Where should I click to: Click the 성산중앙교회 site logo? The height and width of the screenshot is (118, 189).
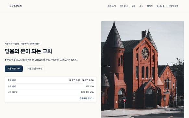[x=16, y=6]
